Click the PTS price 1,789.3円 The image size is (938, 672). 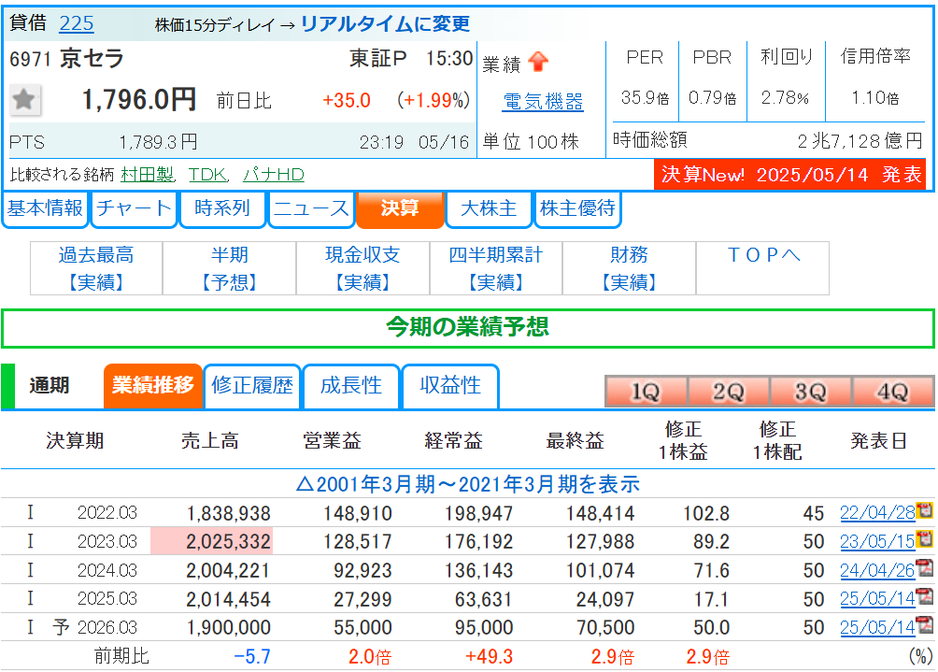pyautogui.click(x=158, y=142)
